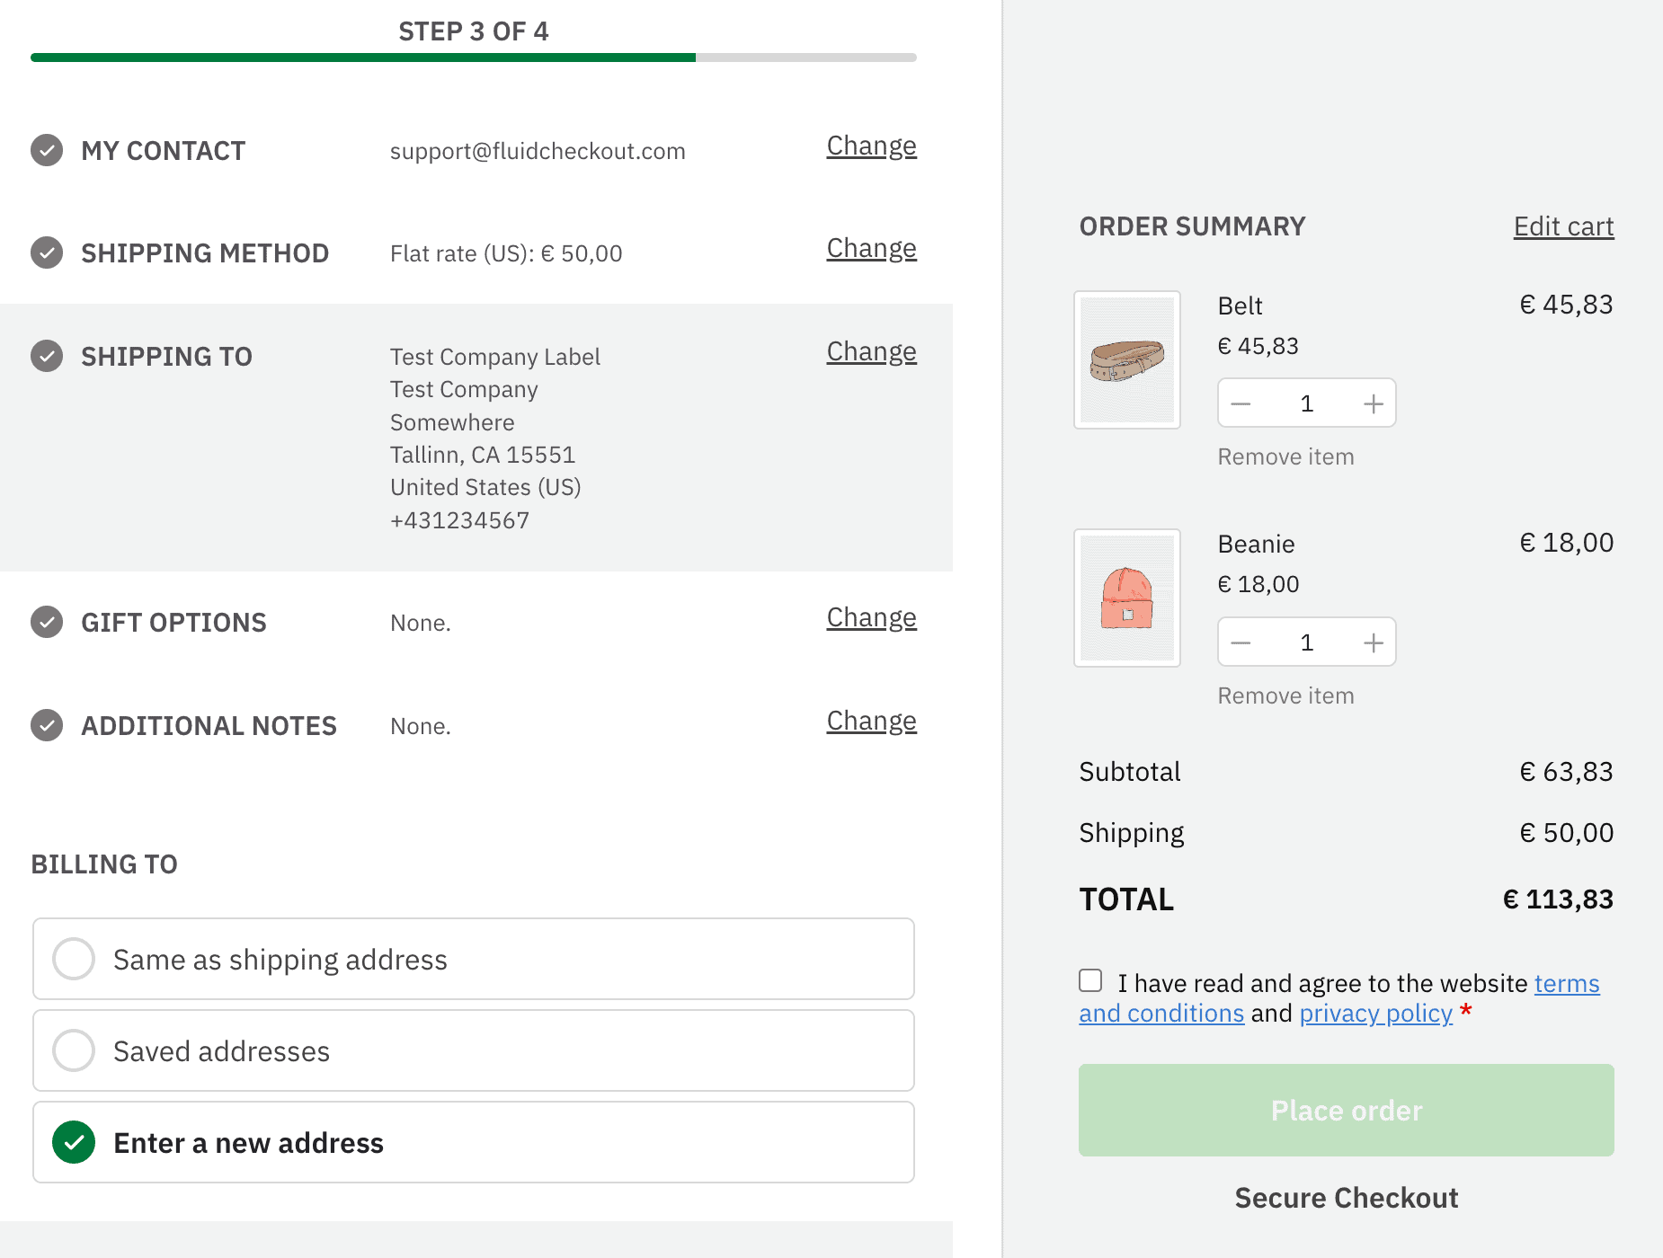
Task: Choose the Saved addresses billing option
Action: 74,1050
